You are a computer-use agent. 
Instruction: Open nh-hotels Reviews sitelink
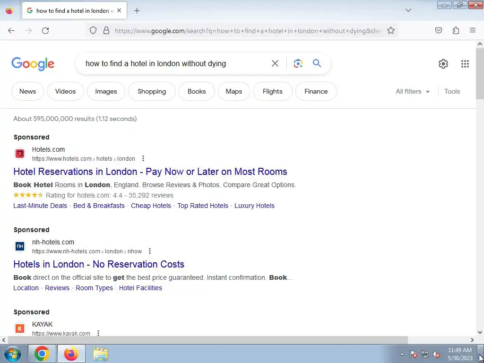[57, 288]
